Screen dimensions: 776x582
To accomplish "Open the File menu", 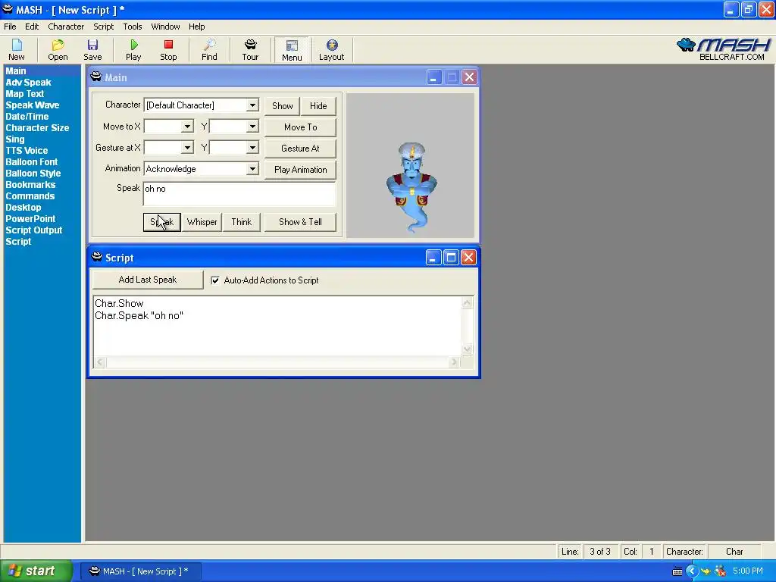I will pyautogui.click(x=10, y=27).
